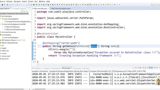Maximize the Package Explorer panel
The height and width of the screenshot is (90, 160).
[x=29, y=8]
